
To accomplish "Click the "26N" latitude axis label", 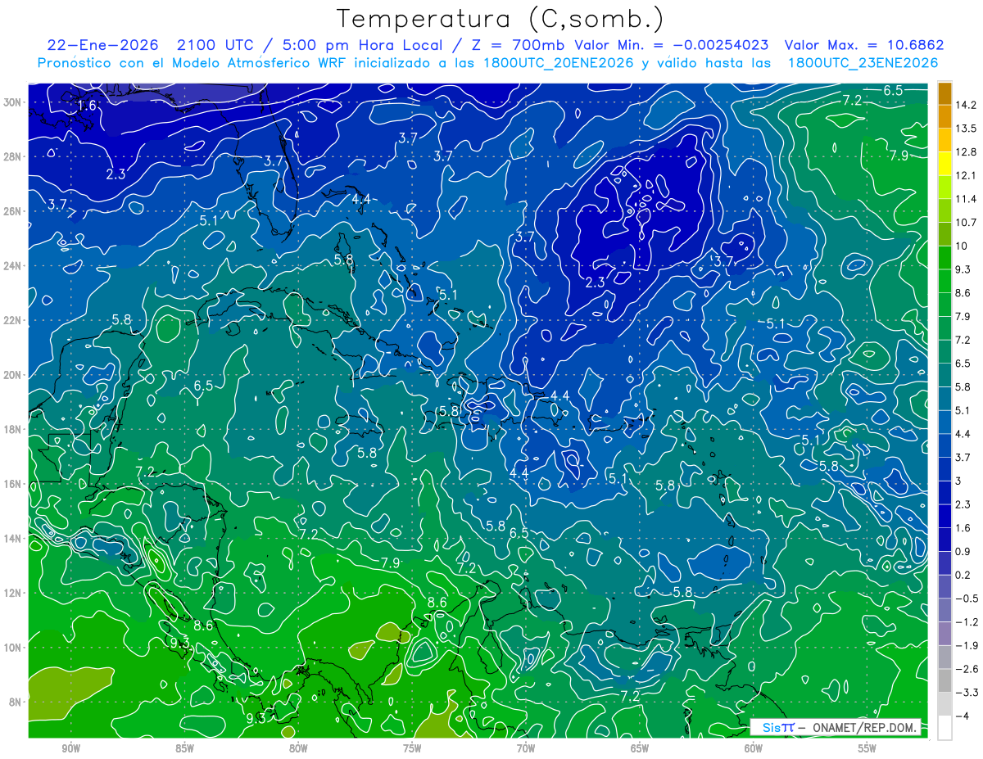I will pyautogui.click(x=14, y=211).
